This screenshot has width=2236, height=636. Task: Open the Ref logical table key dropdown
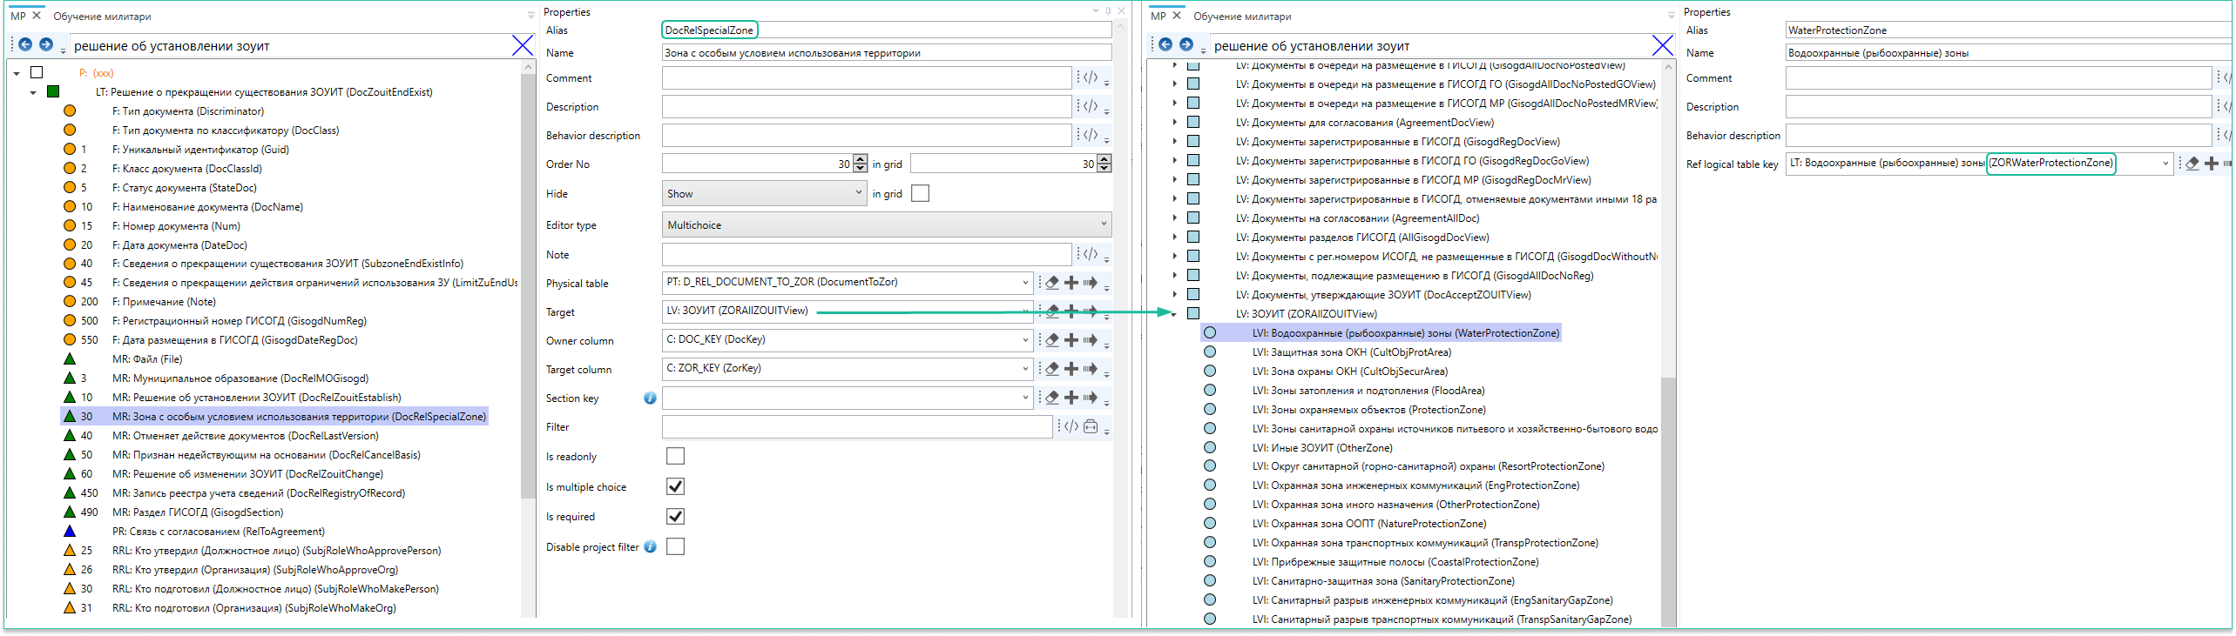tap(1979, 164)
